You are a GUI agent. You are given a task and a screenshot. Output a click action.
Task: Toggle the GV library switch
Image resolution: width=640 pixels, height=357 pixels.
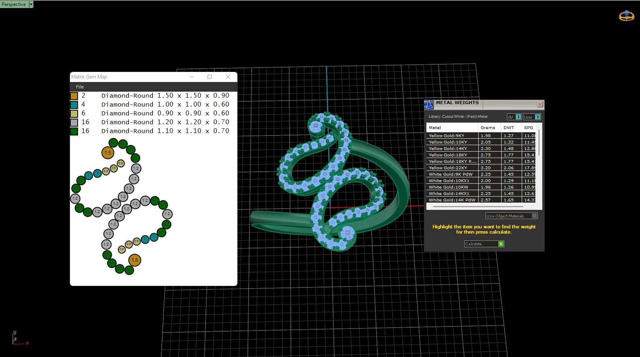[518, 117]
